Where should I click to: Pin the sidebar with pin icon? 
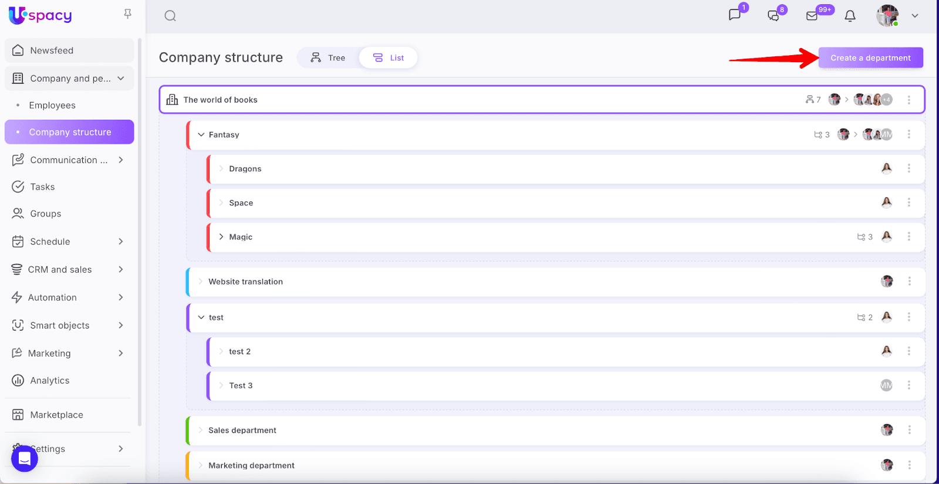coord(127,14)
